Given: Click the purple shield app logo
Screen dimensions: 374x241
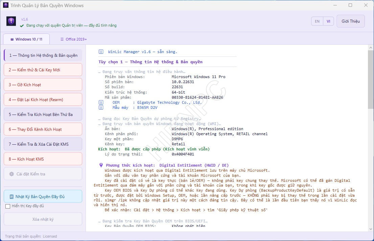Looking at the screenshot, I should point(11,21).
